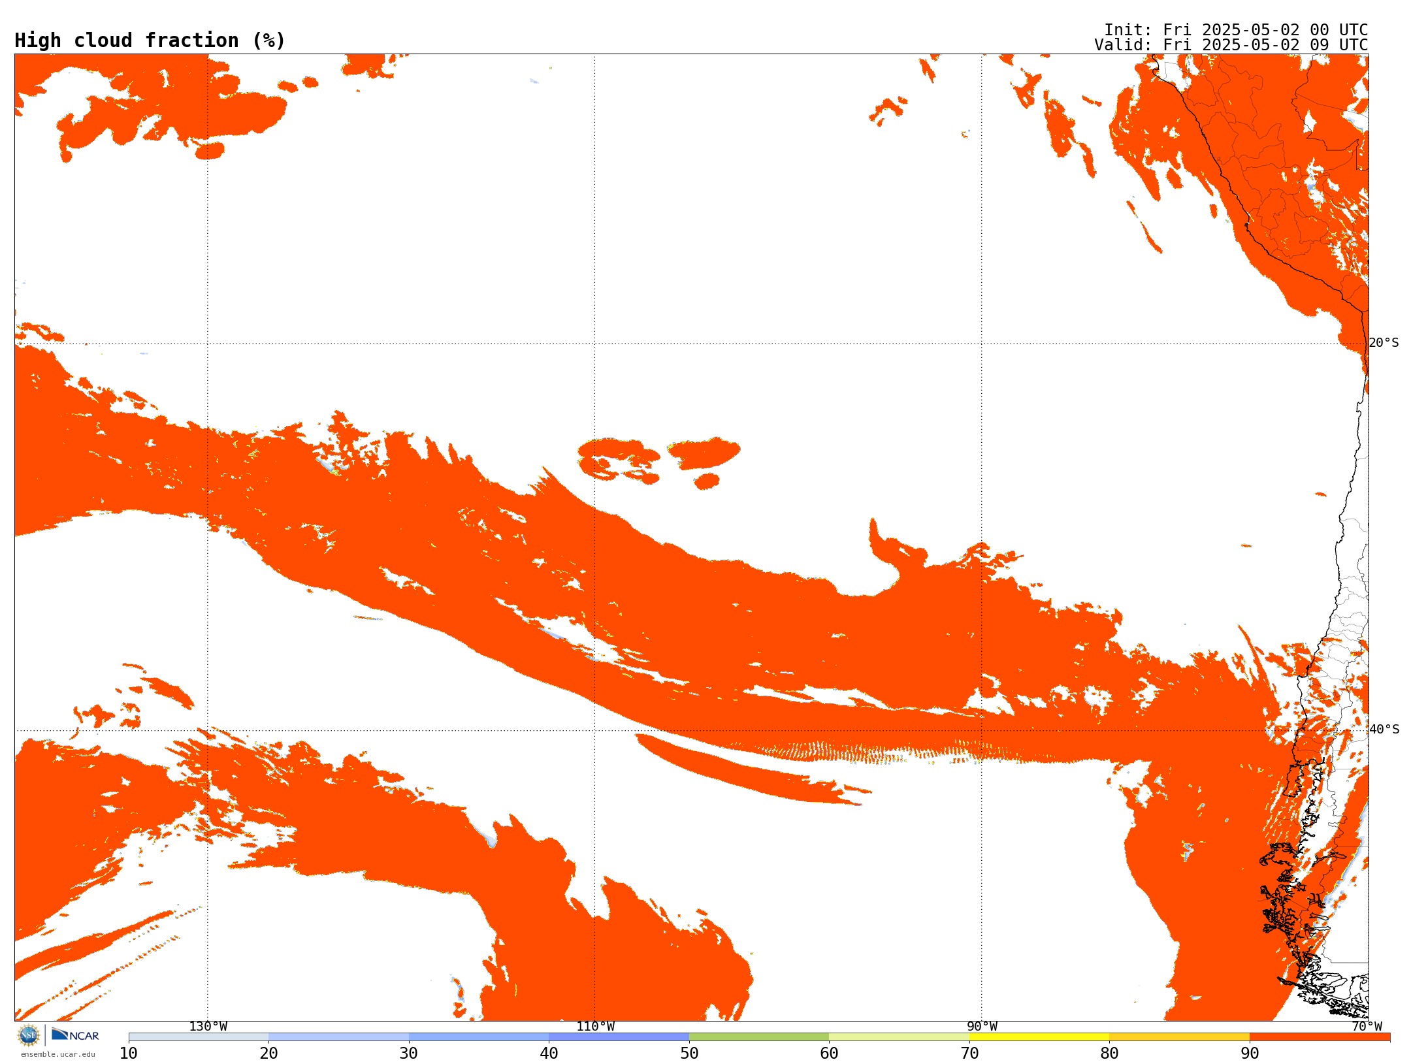The image size is (1411, 1062).
Task: Click the colorbar tick label 80
Action: [1109, 1053]
